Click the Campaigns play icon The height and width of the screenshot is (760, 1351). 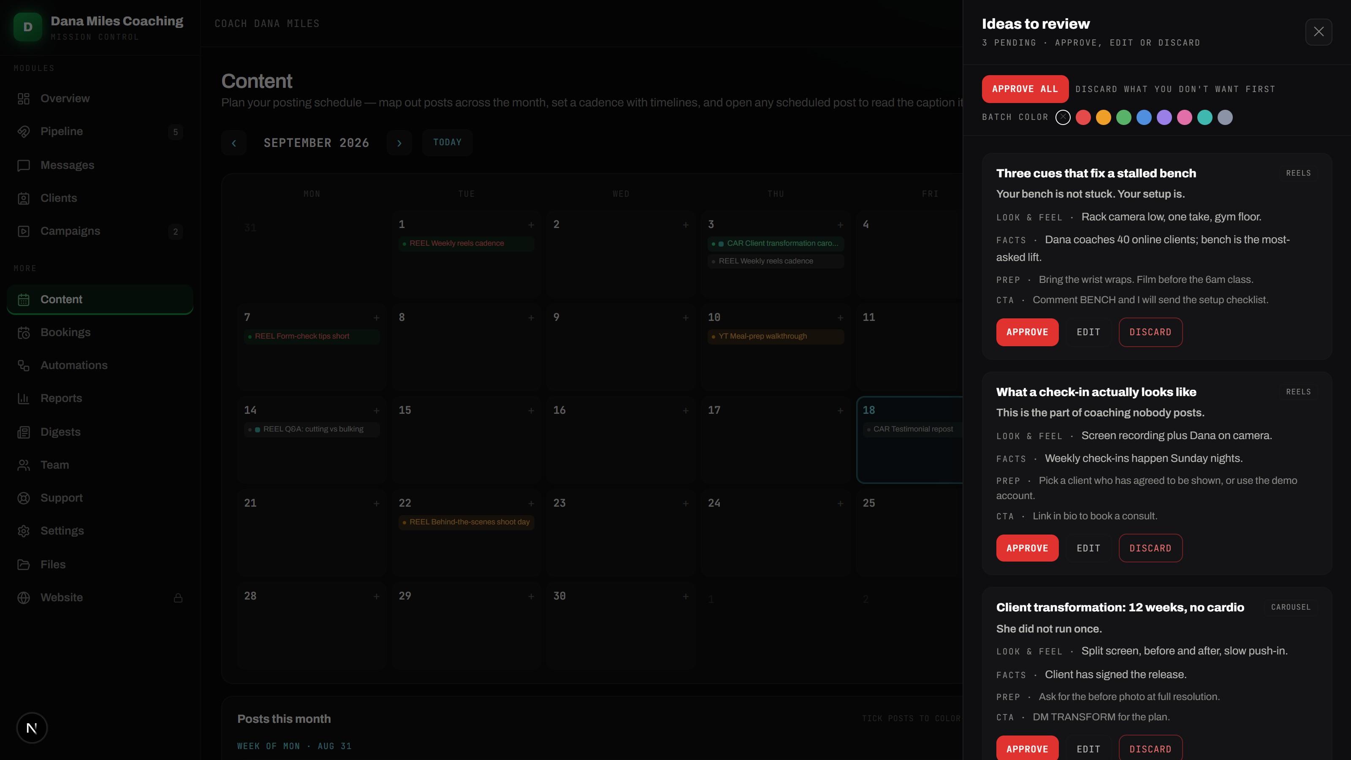(x=24, y=231)
